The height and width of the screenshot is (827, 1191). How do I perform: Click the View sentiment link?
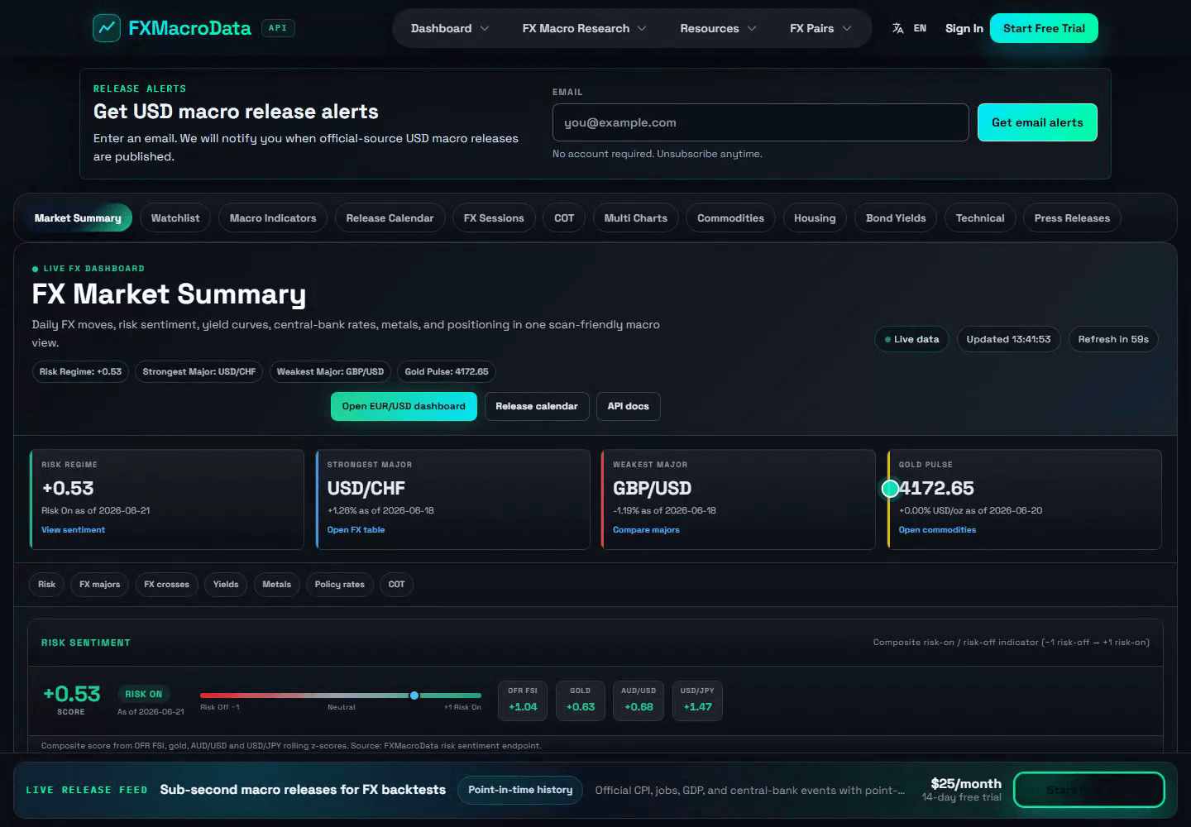(74, 530)
